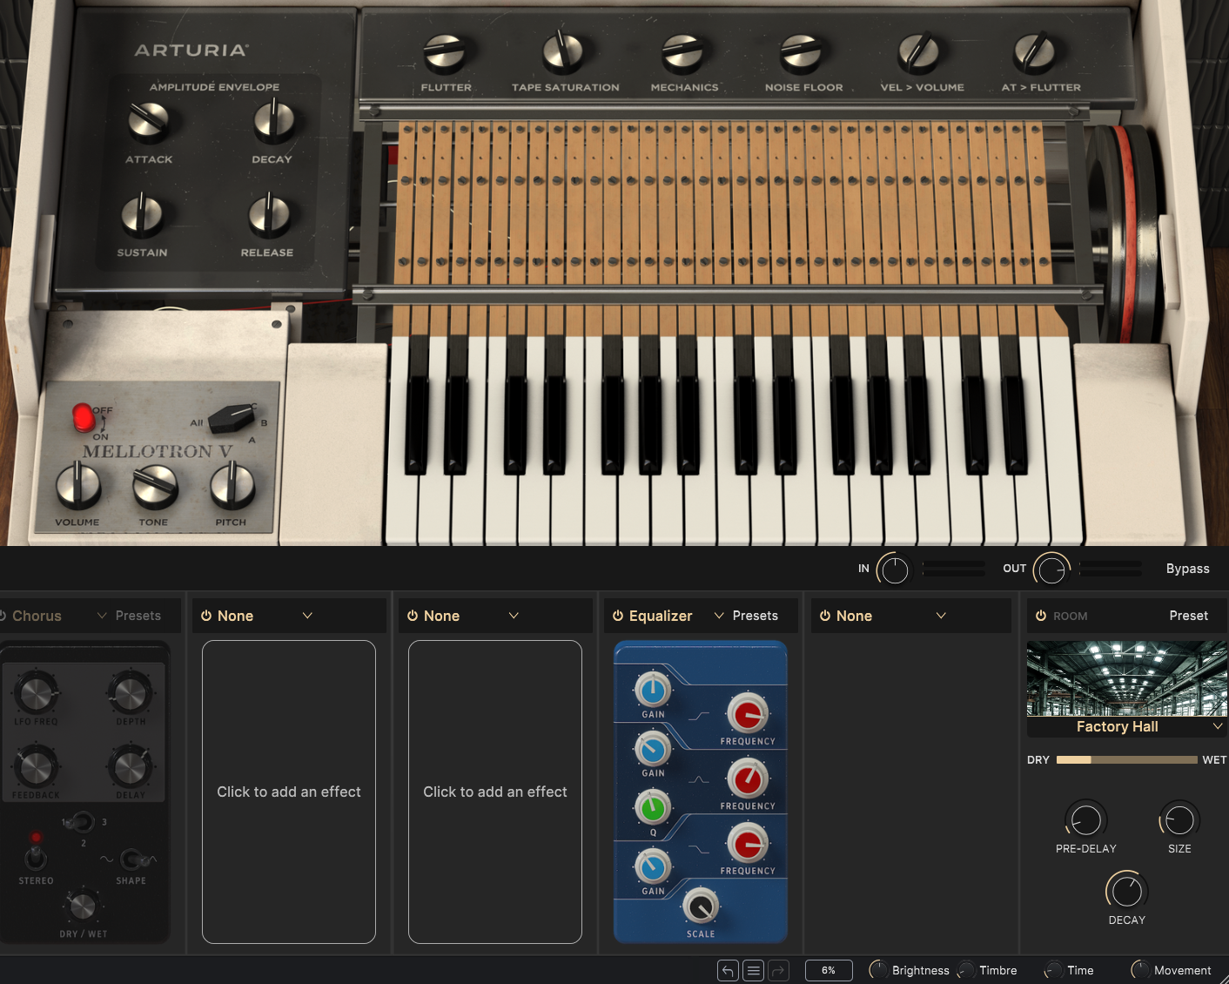
Task: Click the first empty "Click to add an effect" slot
Action: (288, 792)
